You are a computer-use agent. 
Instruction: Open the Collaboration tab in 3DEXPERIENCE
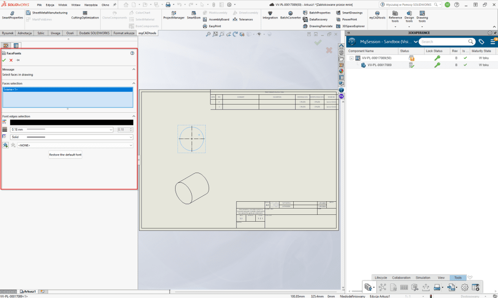(x=401, y=278)
